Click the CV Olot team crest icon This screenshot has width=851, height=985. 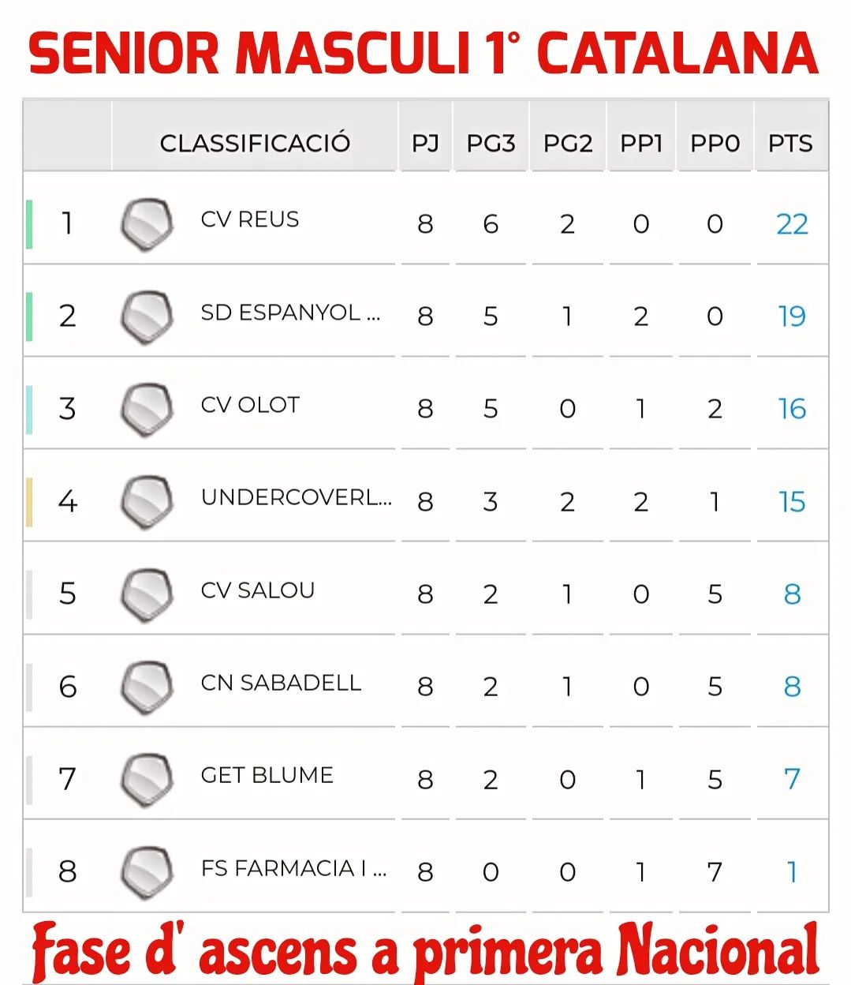pos(147,410)
